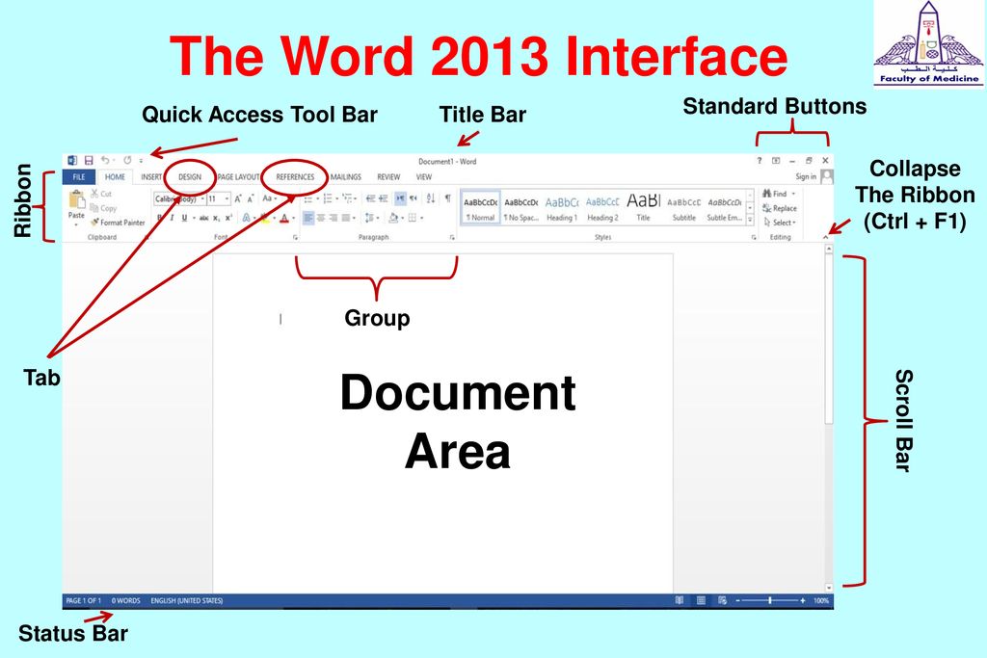Open Ribbon Display Options icon
987x658 pixels.
coord(776,161)
